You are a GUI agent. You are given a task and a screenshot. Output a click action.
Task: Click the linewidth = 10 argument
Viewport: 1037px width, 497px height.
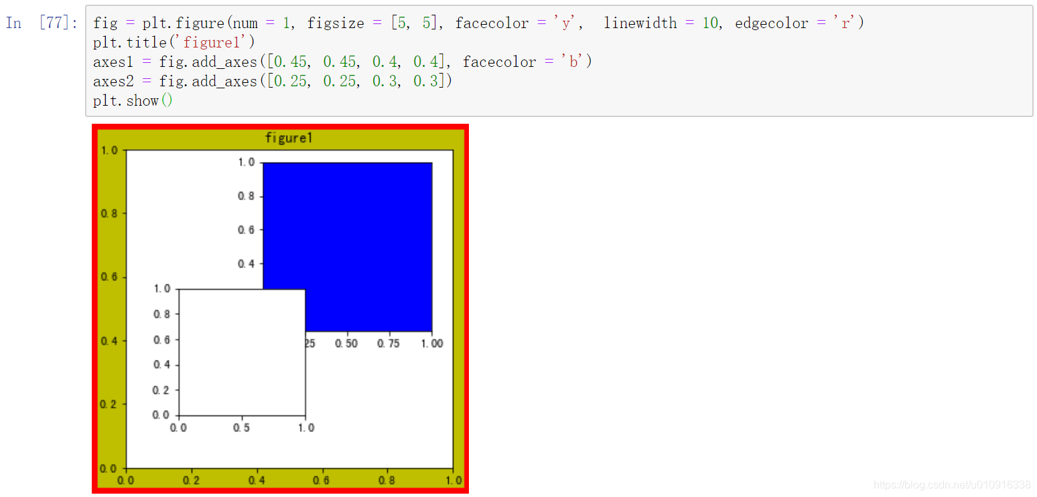click(661, 23)
